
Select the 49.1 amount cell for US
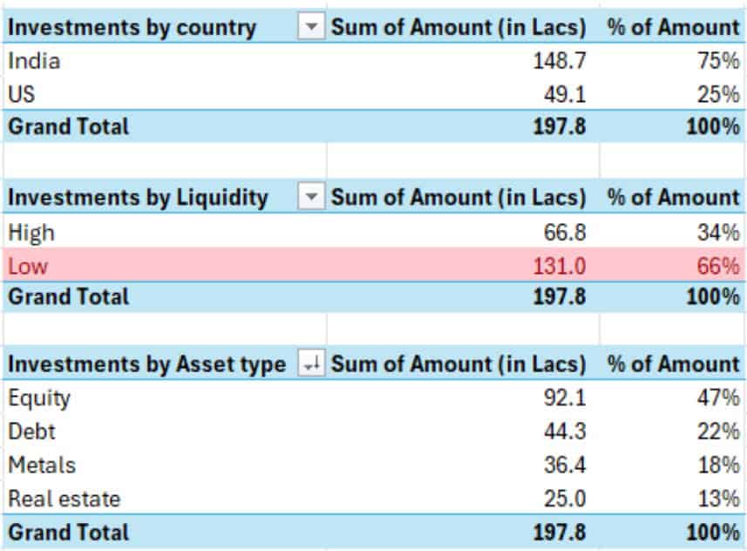(x=564, y=93)
